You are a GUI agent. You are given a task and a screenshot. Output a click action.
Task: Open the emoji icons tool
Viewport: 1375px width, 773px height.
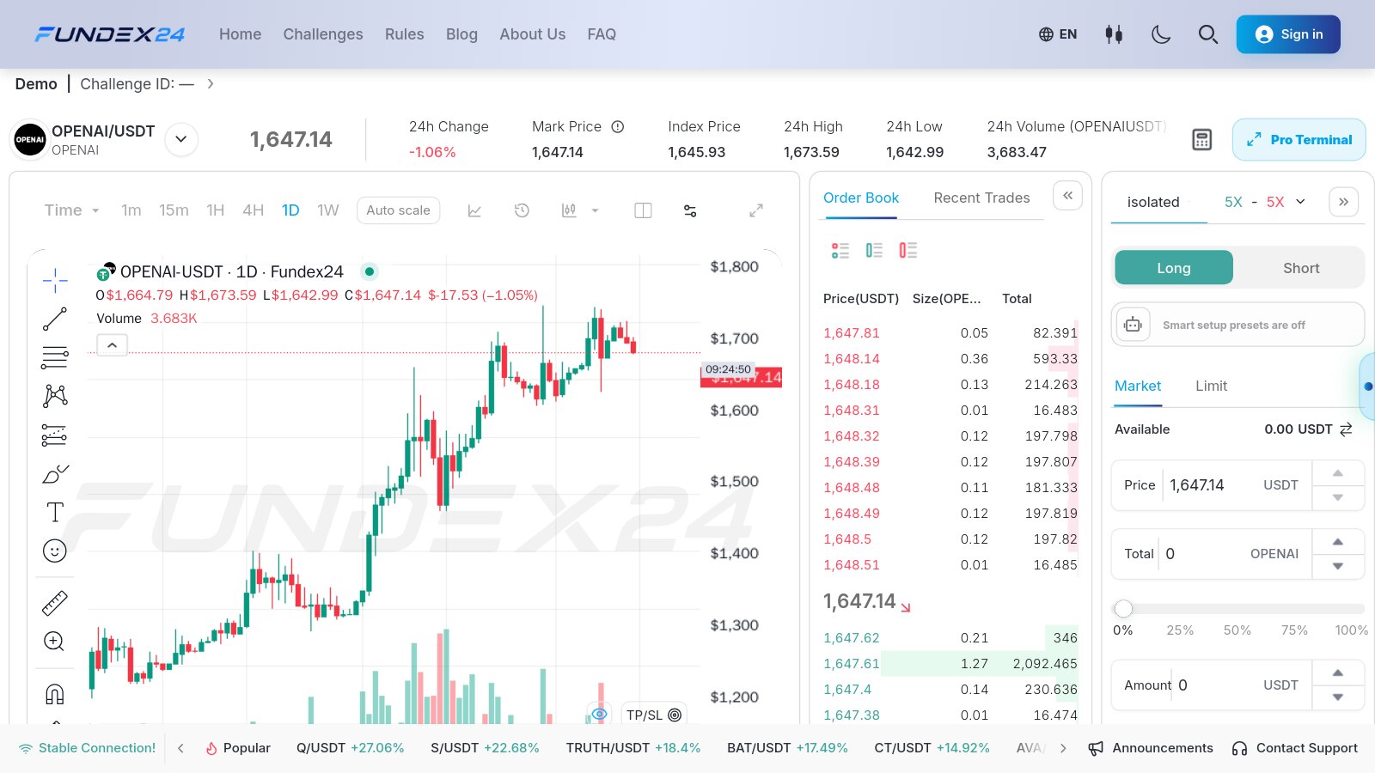pyautogui.click(x=55, y=551)
